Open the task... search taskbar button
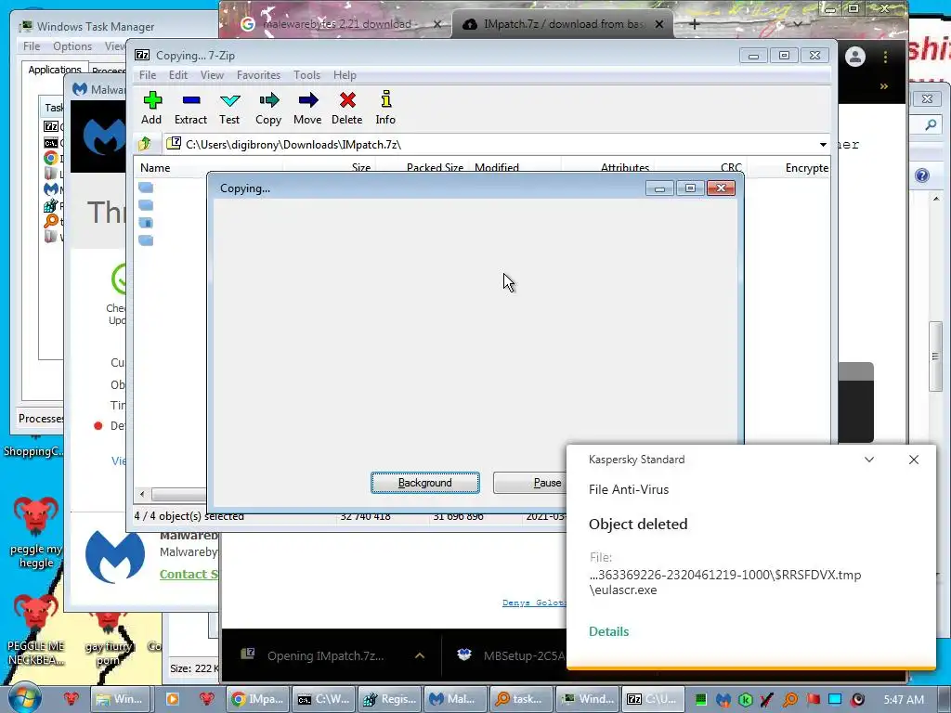The image size is (951, 713). pos(520,698)
